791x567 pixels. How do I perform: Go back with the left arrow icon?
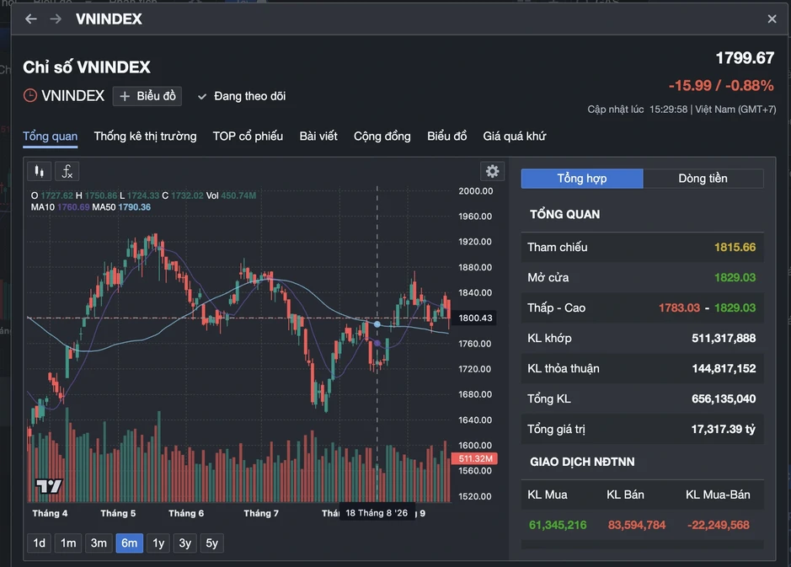point(31,19)
